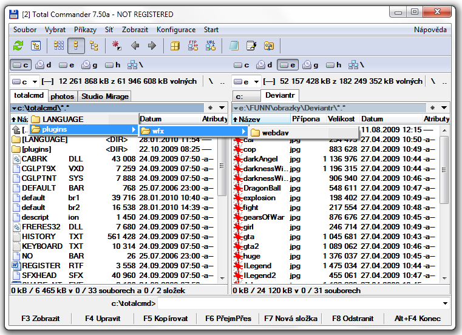The height and width of the screenshot is (335, 462).
Task: Switch to brief view mode icon
Action: click(x=59, y=46)
